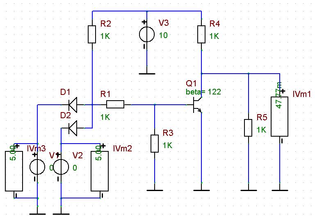Click the V3 value 10
Screen dimensions: 315x216
coord(163,35)
